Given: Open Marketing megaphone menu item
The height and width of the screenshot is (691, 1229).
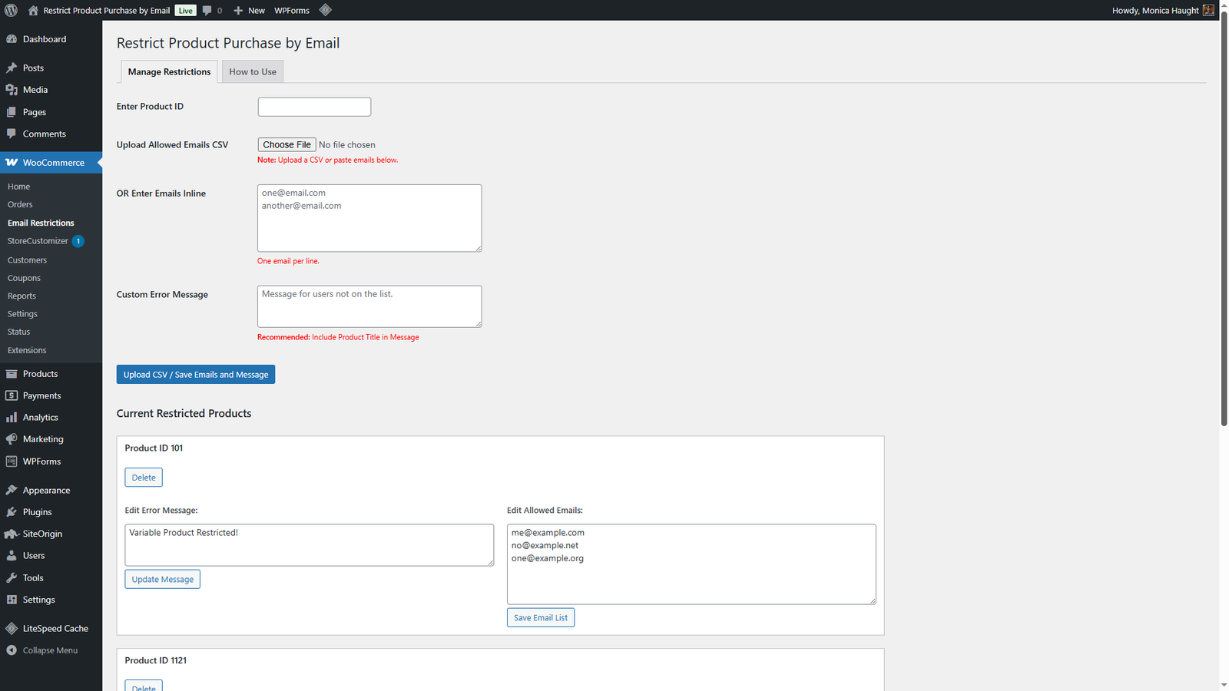Looking at the screenshot, I should 12,439.
